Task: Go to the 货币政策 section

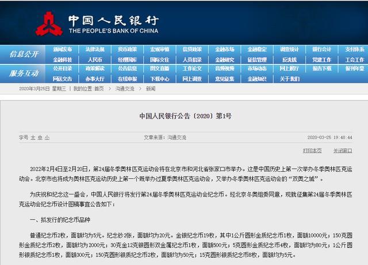Action: pyautogui.click(x=127, y=49)
